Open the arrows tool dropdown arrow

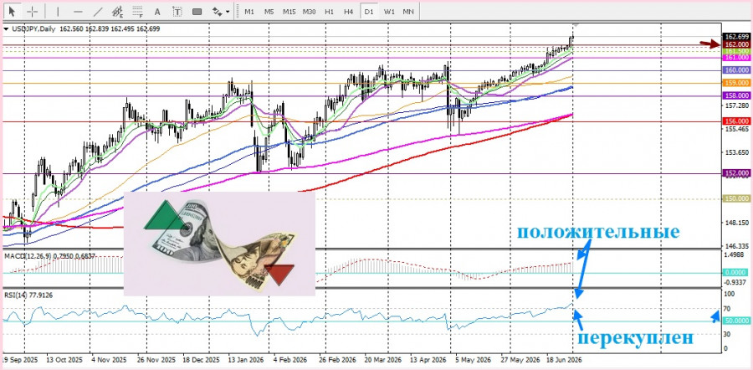[228, 12]
